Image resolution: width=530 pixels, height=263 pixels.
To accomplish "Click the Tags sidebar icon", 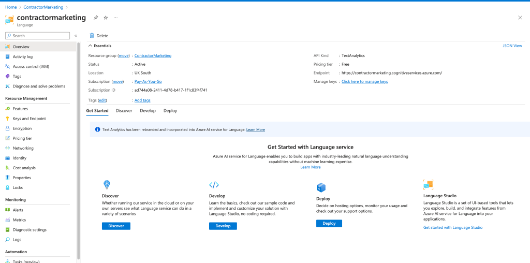I will [7, 76].
